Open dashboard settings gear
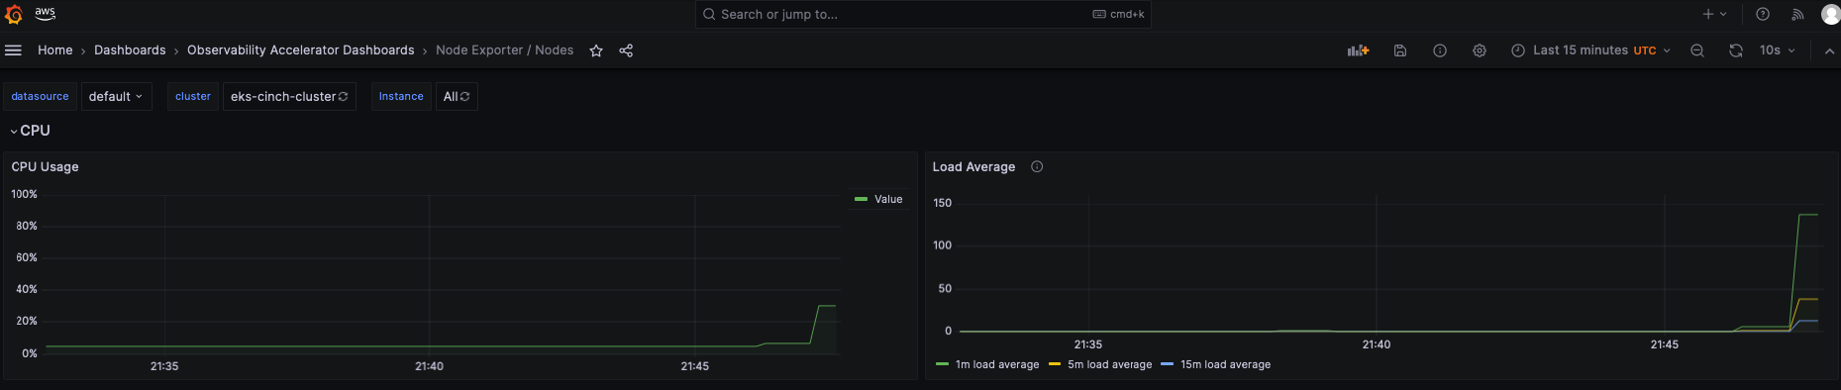Image resolution: width=1841 pixels, height=390 pixels. click(x=1480, y=50)
